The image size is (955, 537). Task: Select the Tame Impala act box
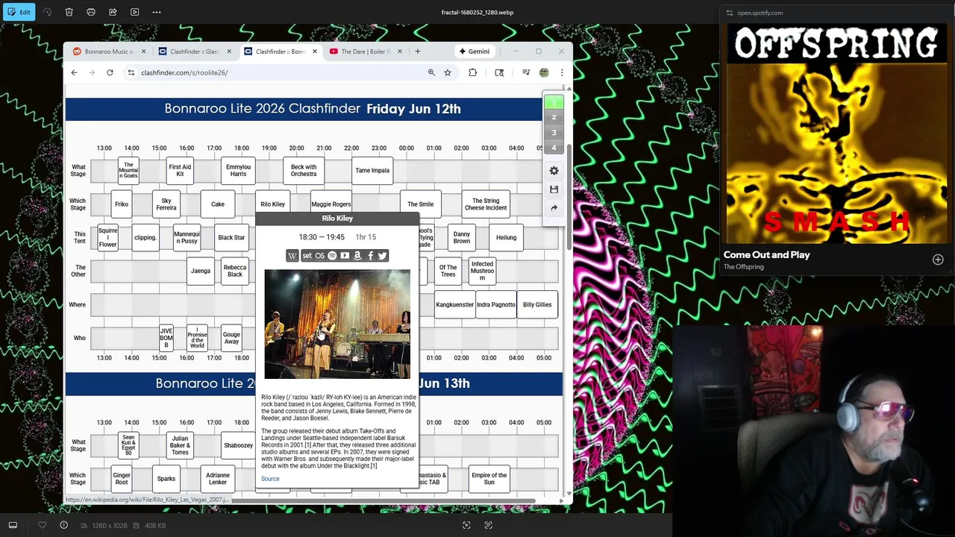point(372,171)
